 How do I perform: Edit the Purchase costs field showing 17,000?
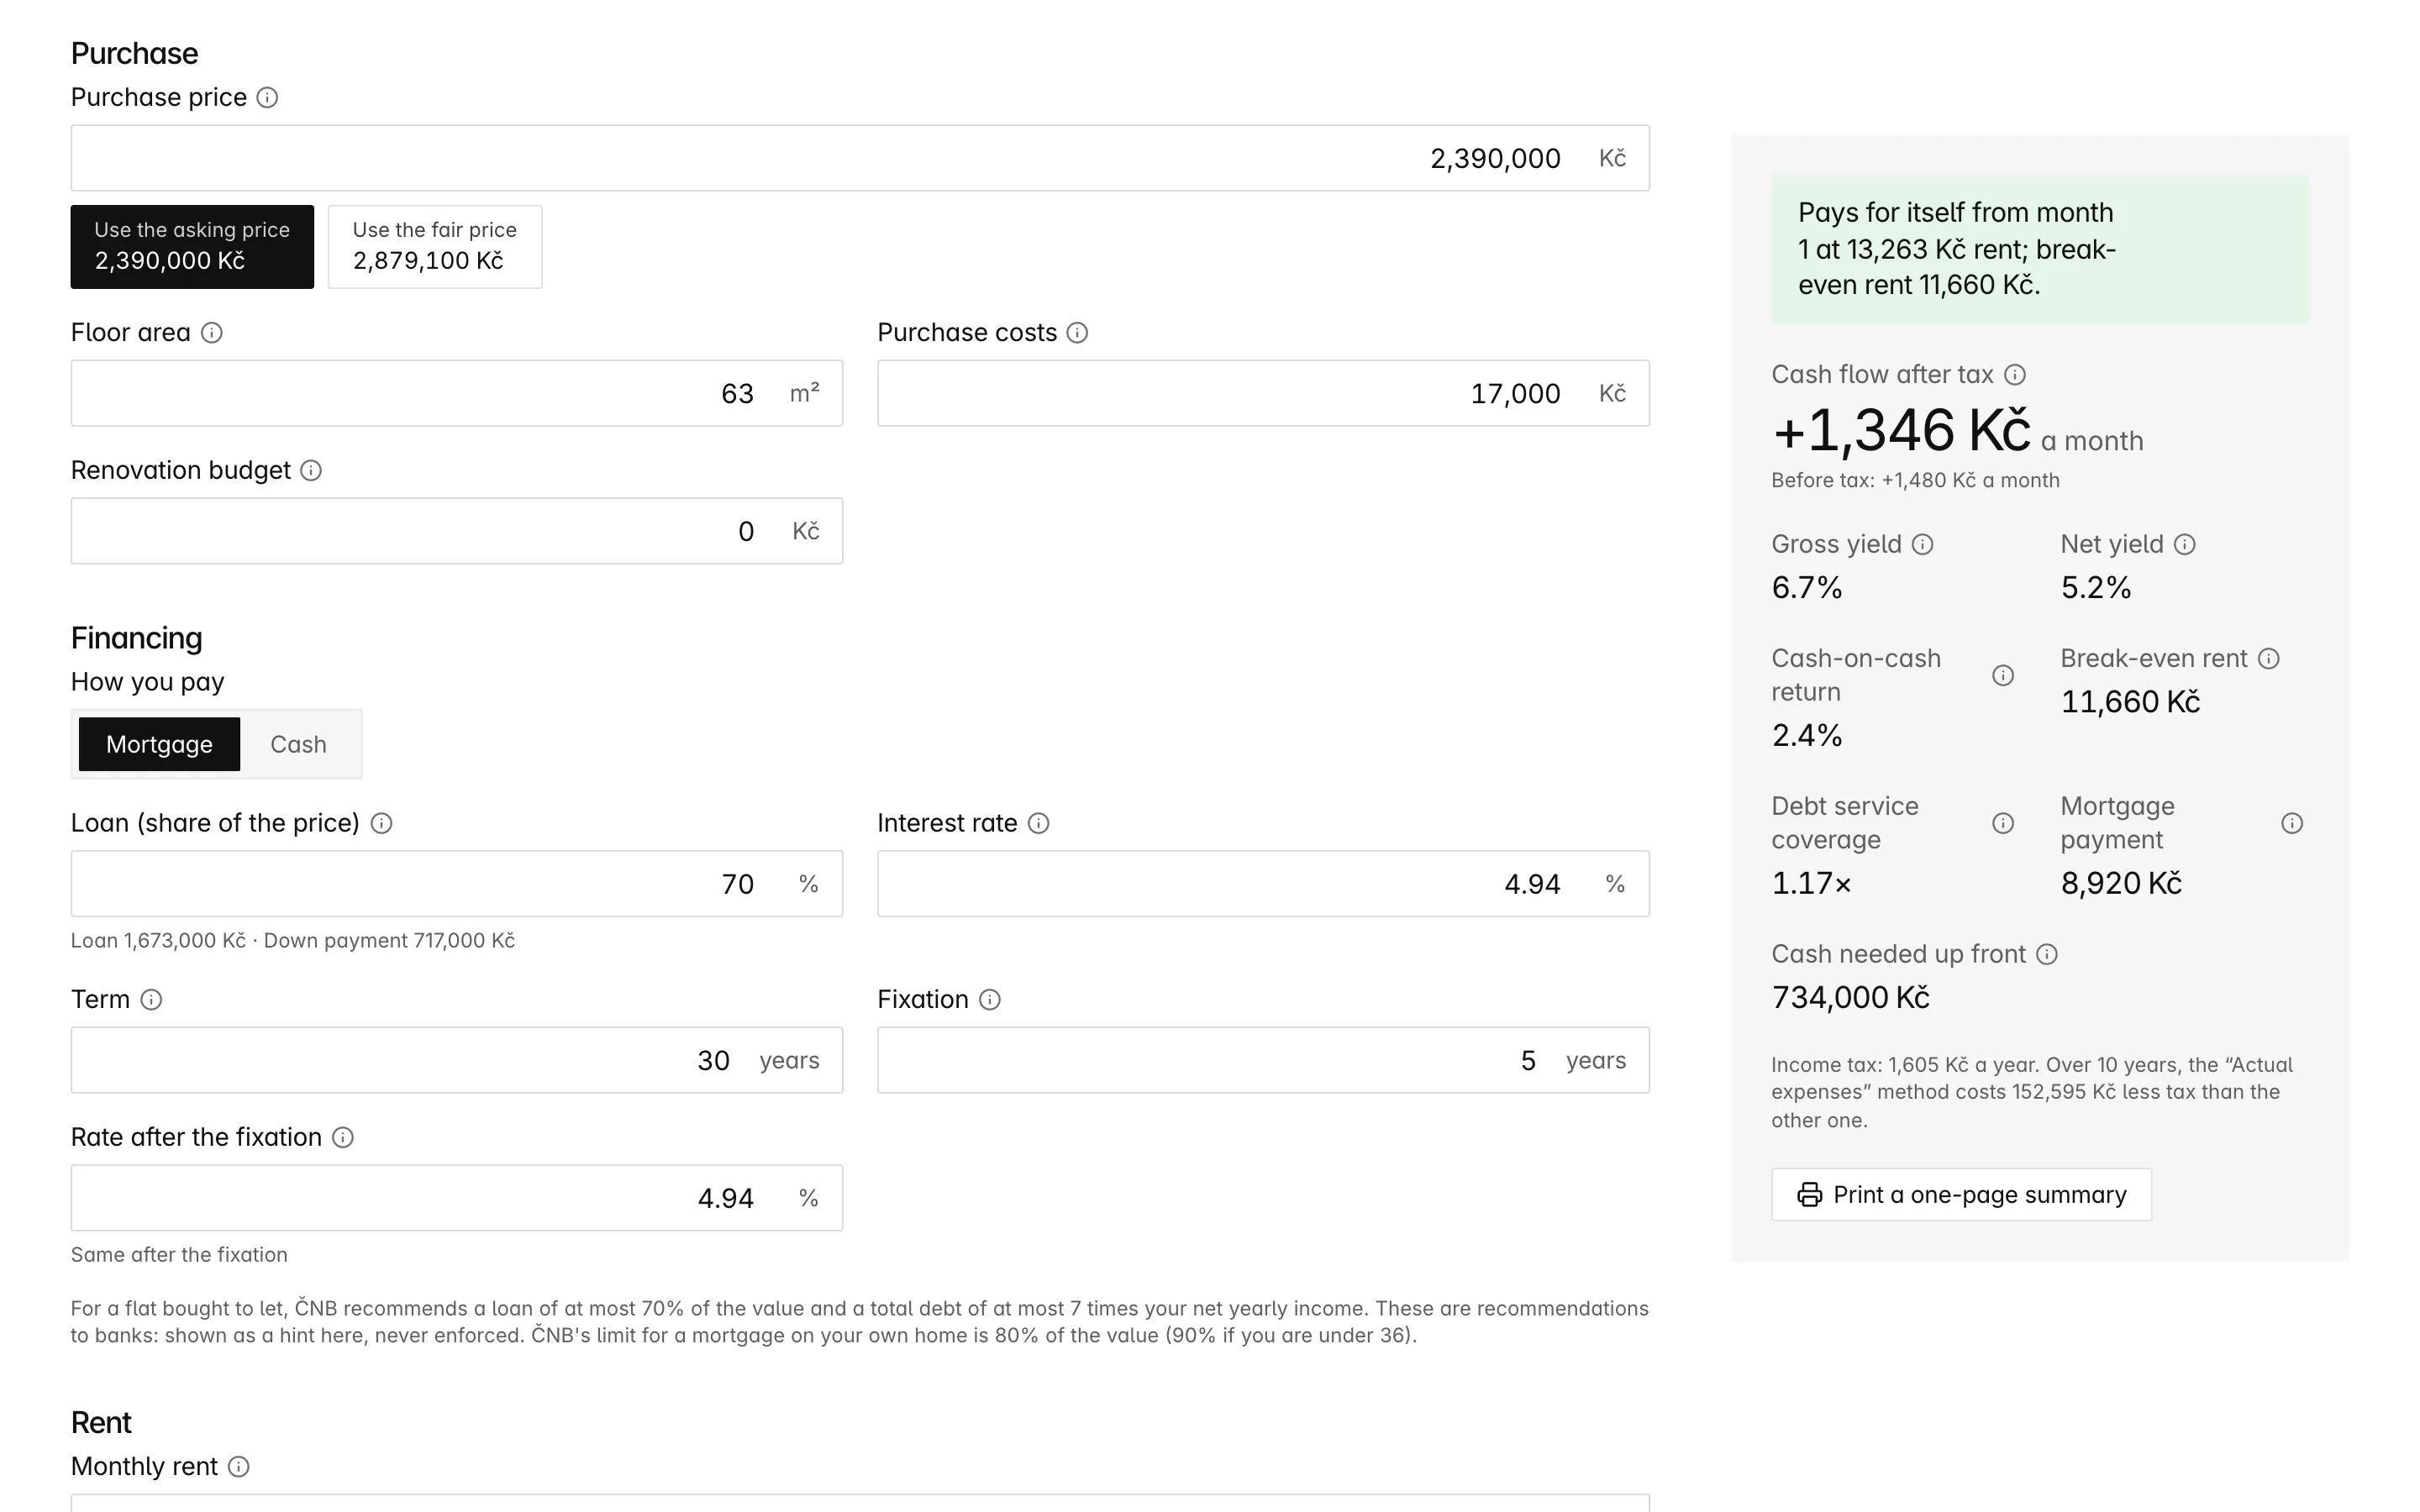click(1263, 393)
